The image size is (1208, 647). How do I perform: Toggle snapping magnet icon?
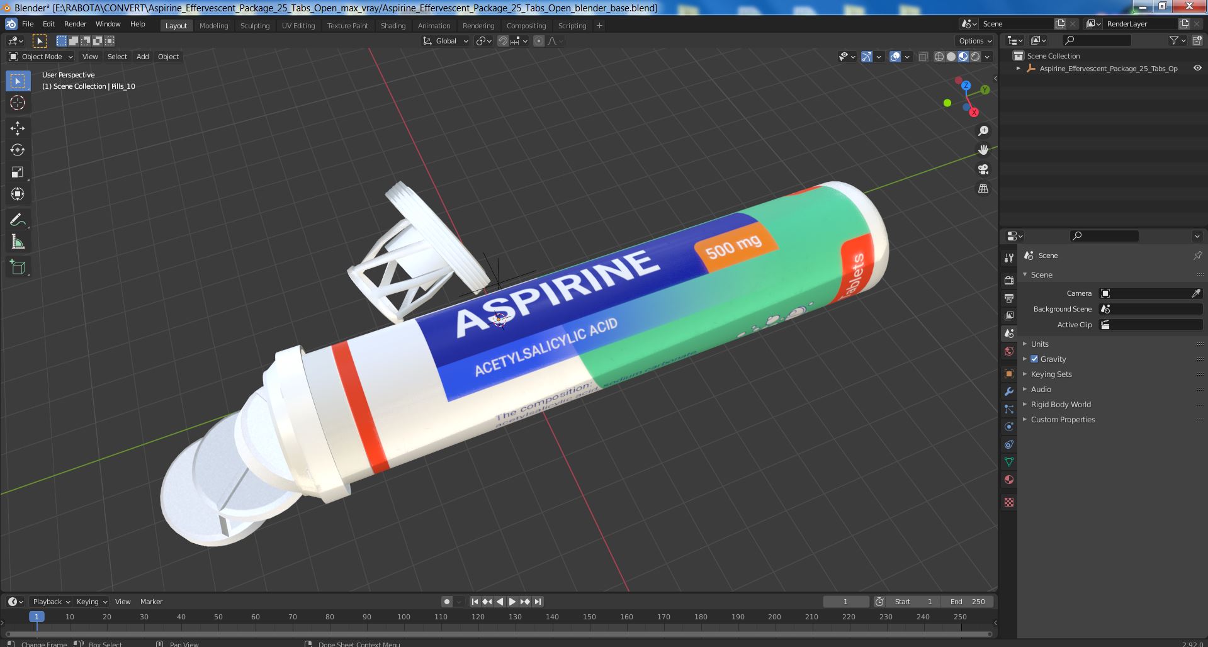point(503,41)
